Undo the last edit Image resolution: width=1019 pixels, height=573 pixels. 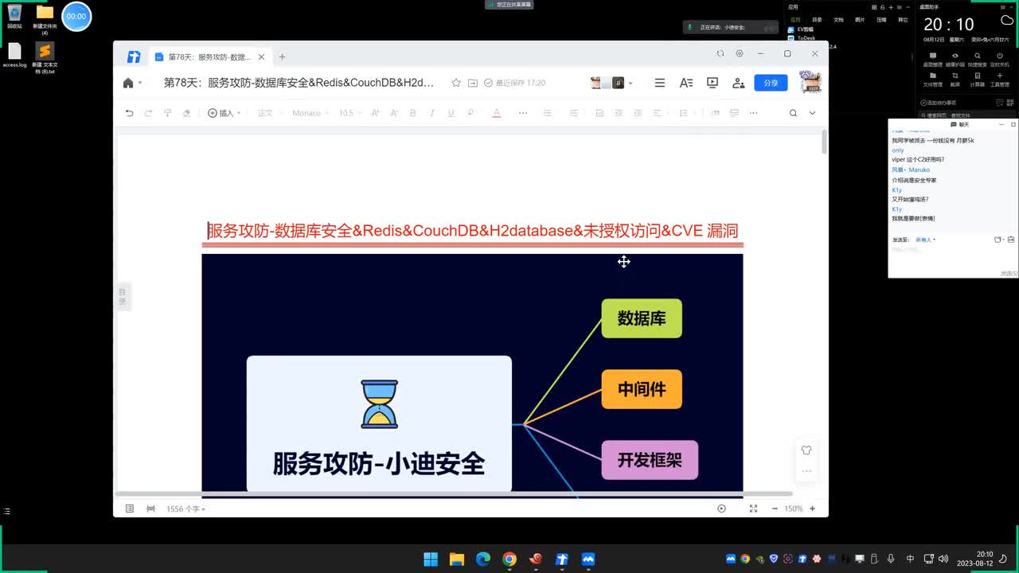pyautogui.click(x=129, y=113)
